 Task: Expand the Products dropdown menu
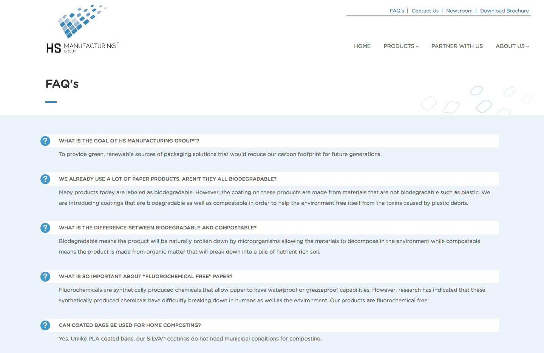click(401, 46)
